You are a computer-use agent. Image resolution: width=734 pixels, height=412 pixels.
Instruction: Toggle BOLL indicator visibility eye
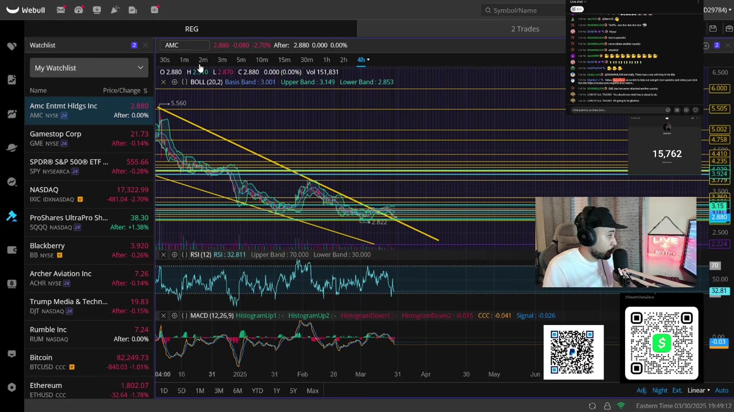point(174,82)
